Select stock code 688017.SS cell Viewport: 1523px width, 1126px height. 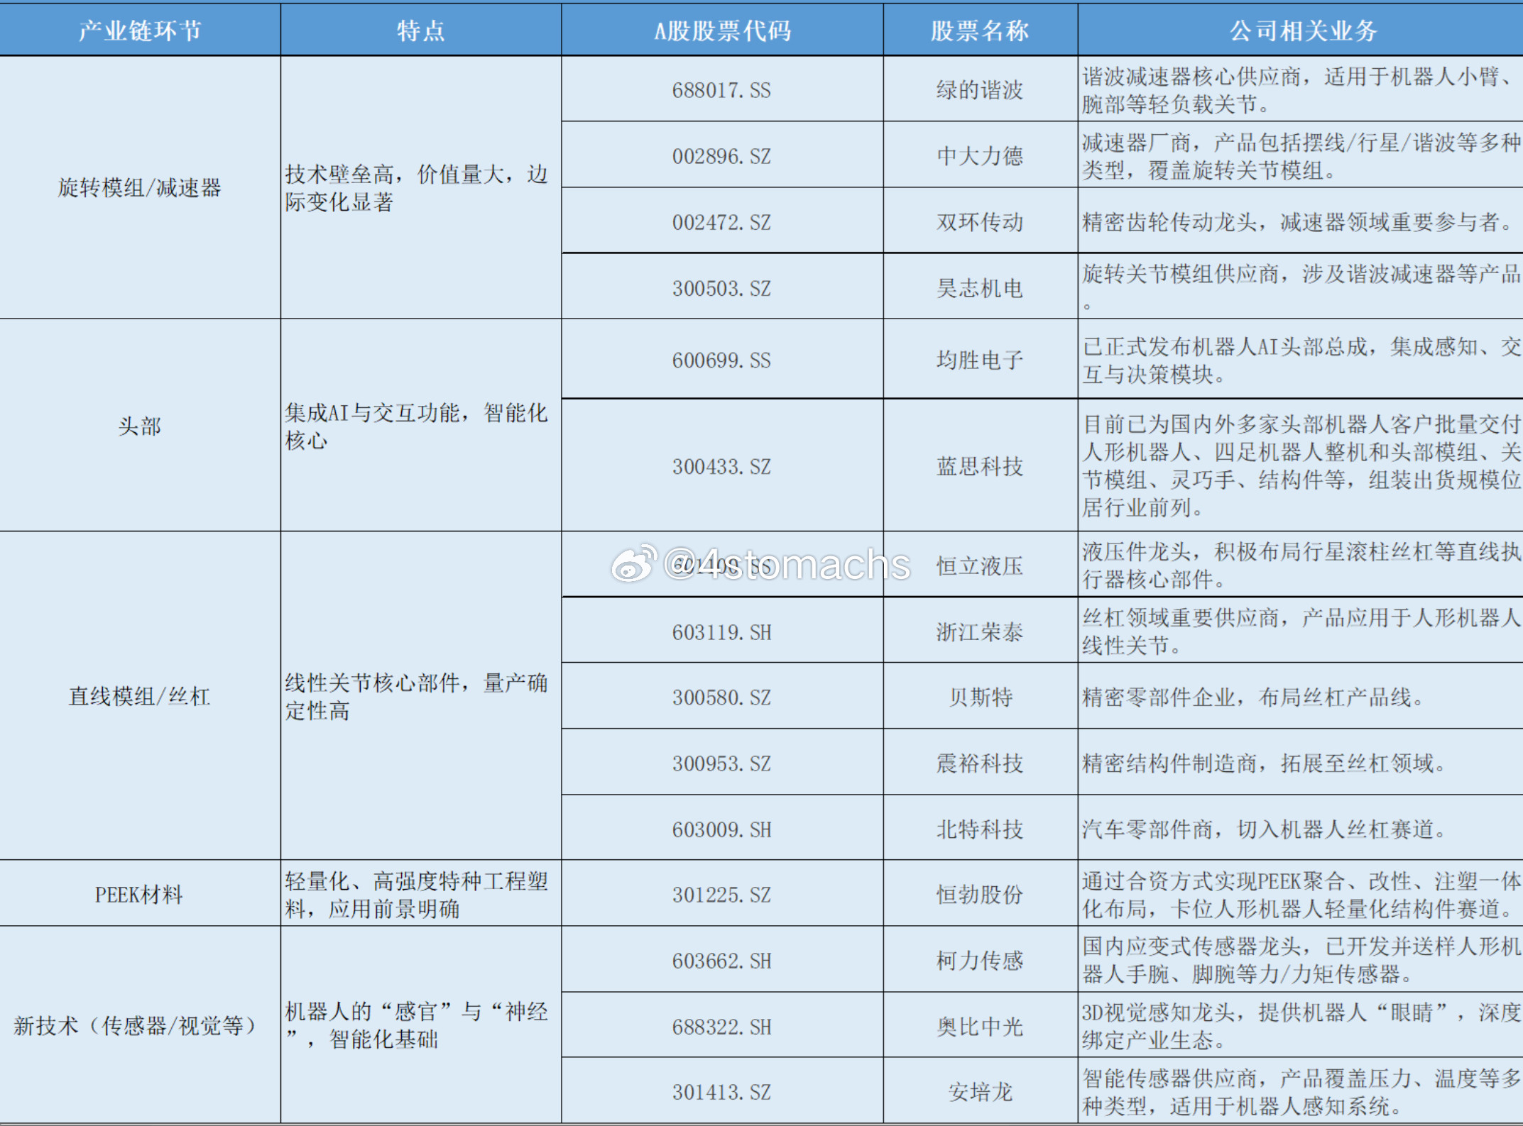721,90
